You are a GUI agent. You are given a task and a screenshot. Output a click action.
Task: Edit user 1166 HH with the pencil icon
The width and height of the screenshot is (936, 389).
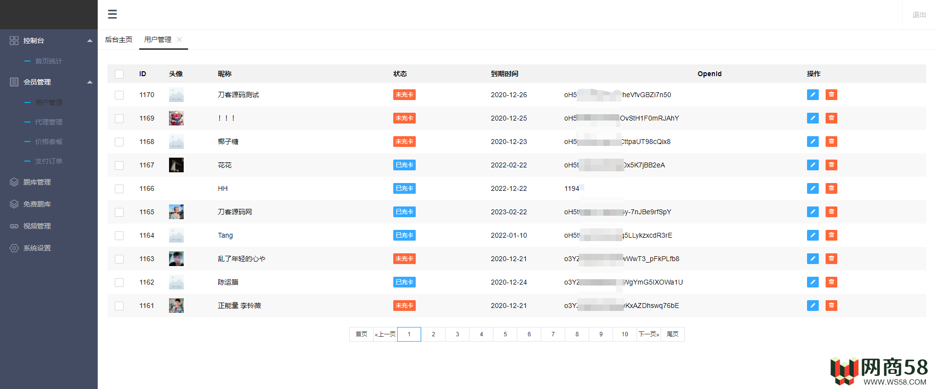(813, 188)
